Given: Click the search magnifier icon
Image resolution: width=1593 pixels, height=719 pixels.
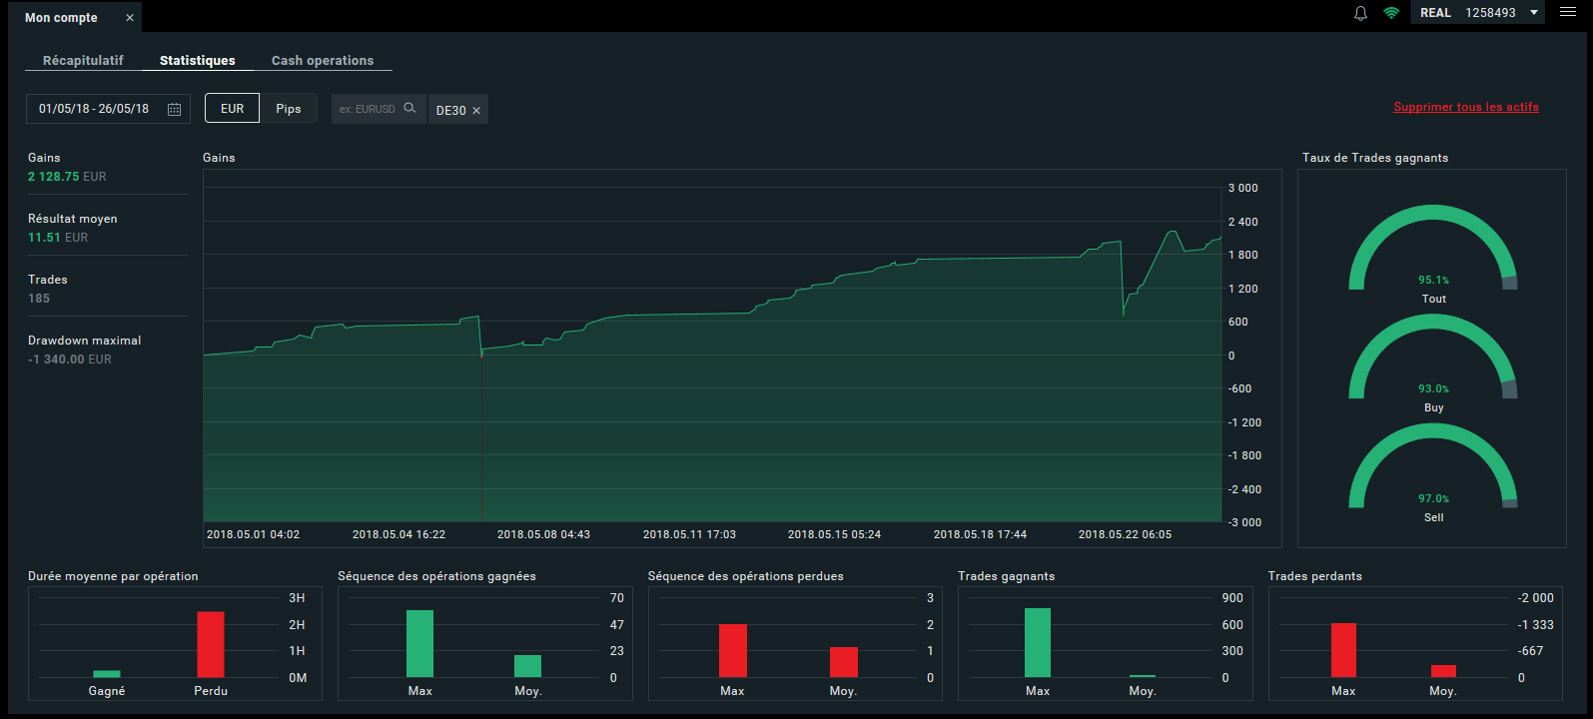Looking at the screenshot, I should point(409,108).
